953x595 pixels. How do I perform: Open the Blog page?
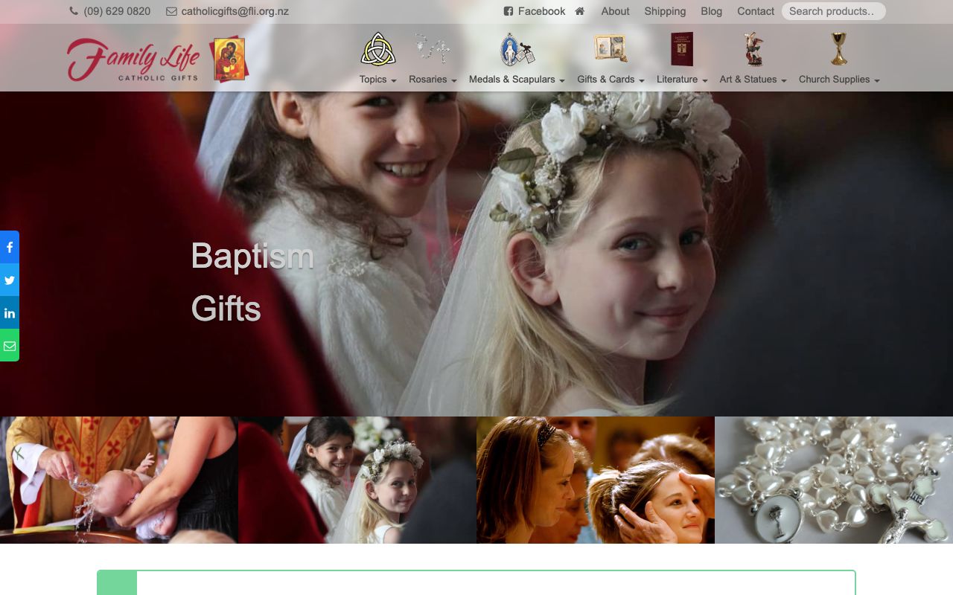(711, 11)
